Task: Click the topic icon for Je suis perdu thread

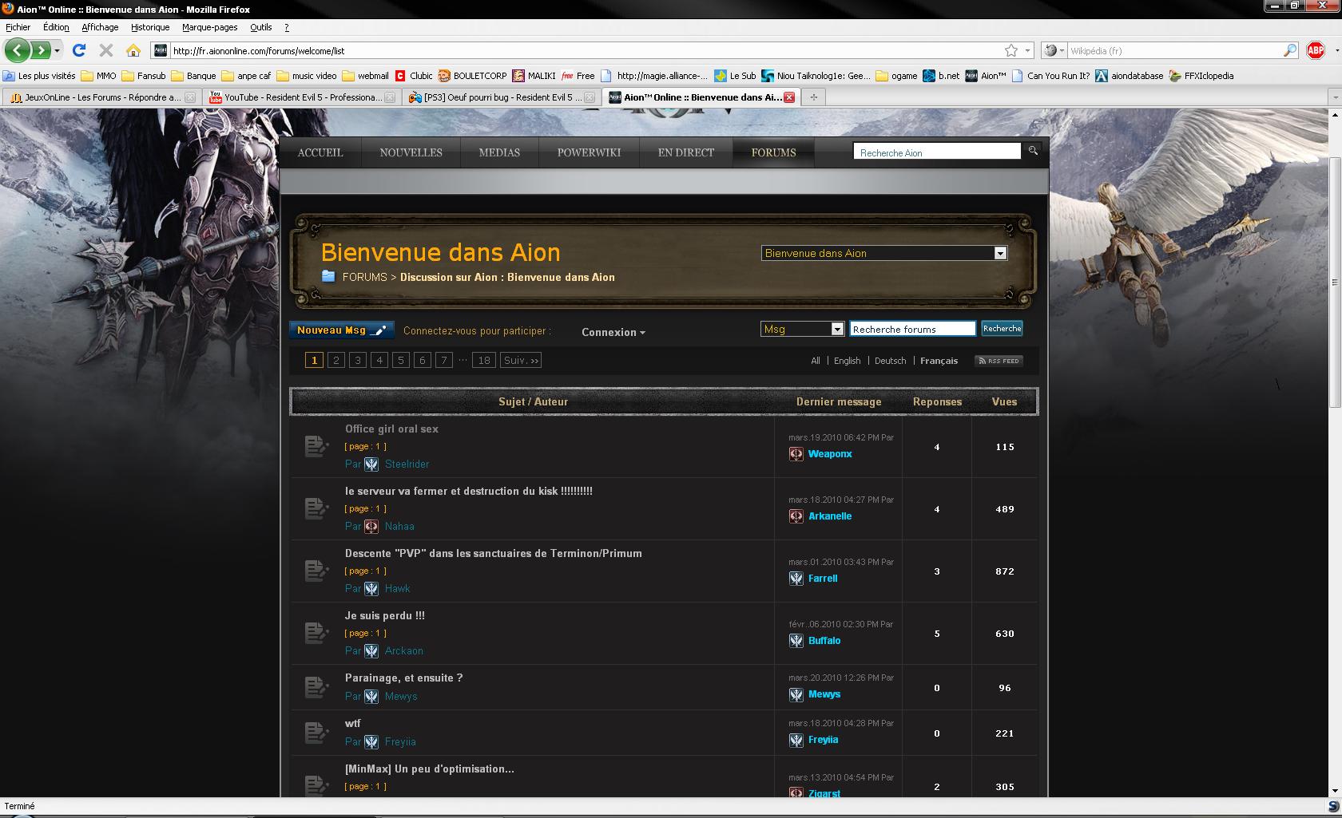Action: 317,633
